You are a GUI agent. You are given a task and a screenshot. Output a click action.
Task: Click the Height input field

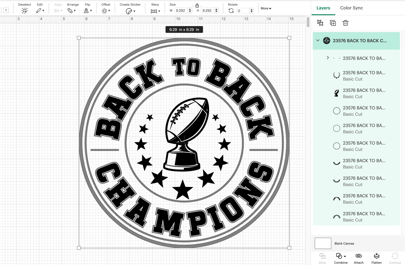pyautogui.click(x=207, y=11)
